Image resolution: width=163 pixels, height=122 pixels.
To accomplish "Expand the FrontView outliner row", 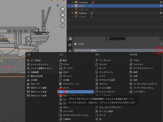I will tap(72, 2).
